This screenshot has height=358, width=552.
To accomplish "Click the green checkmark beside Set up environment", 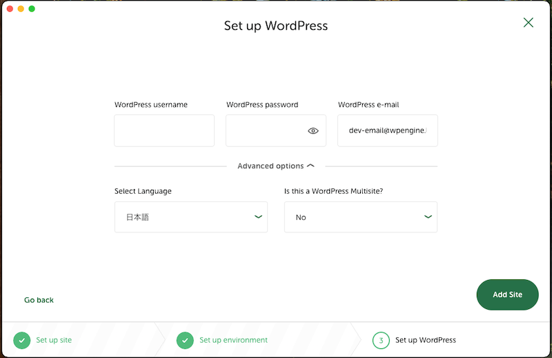I will coord(185,340).
